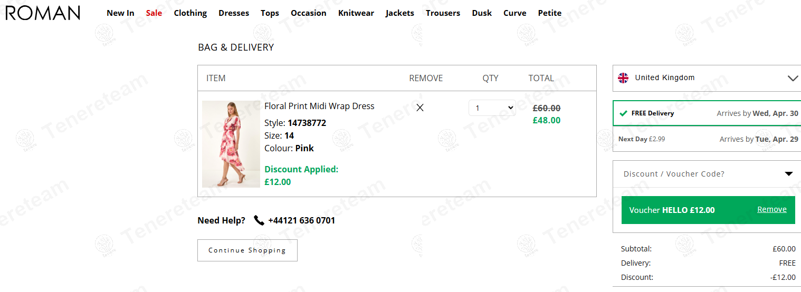Open the quantity dropdown
This screenshot has height=292, width=801.
pyautogui.click(x=492, y=108)
